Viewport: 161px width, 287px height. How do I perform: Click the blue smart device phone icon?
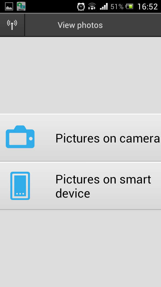coord(20,186)
